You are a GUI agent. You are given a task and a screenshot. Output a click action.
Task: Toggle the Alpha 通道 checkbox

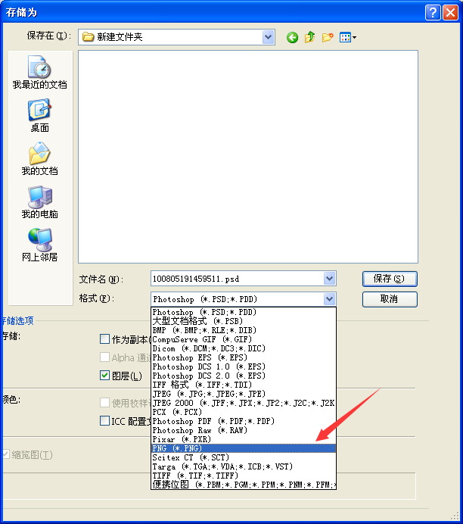(105, 357)
